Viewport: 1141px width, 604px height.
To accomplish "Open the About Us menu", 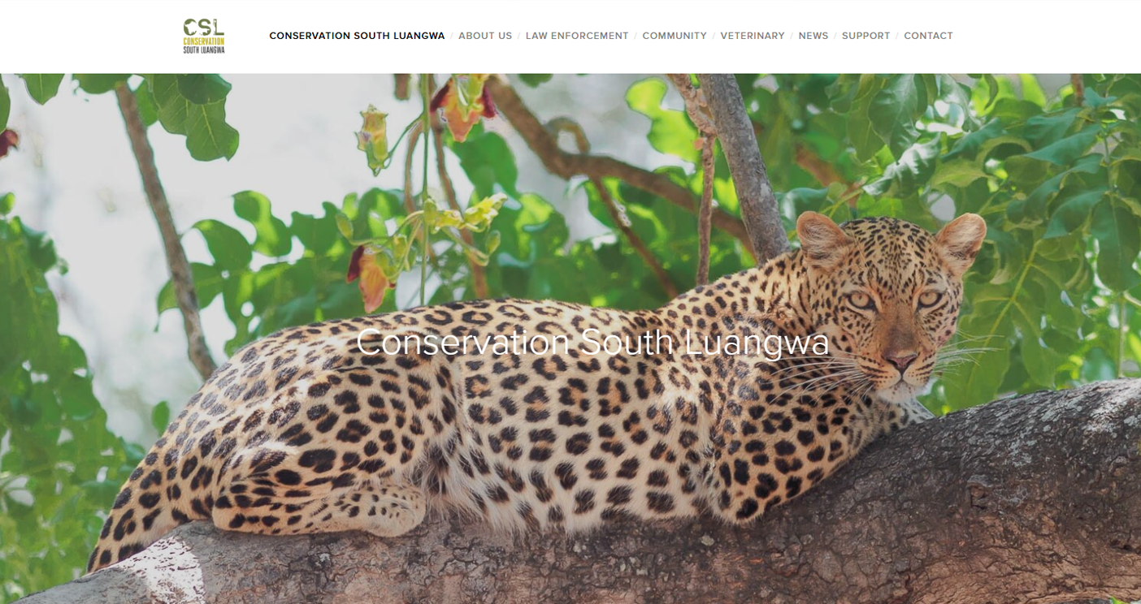I will click(x=485, y=36).
